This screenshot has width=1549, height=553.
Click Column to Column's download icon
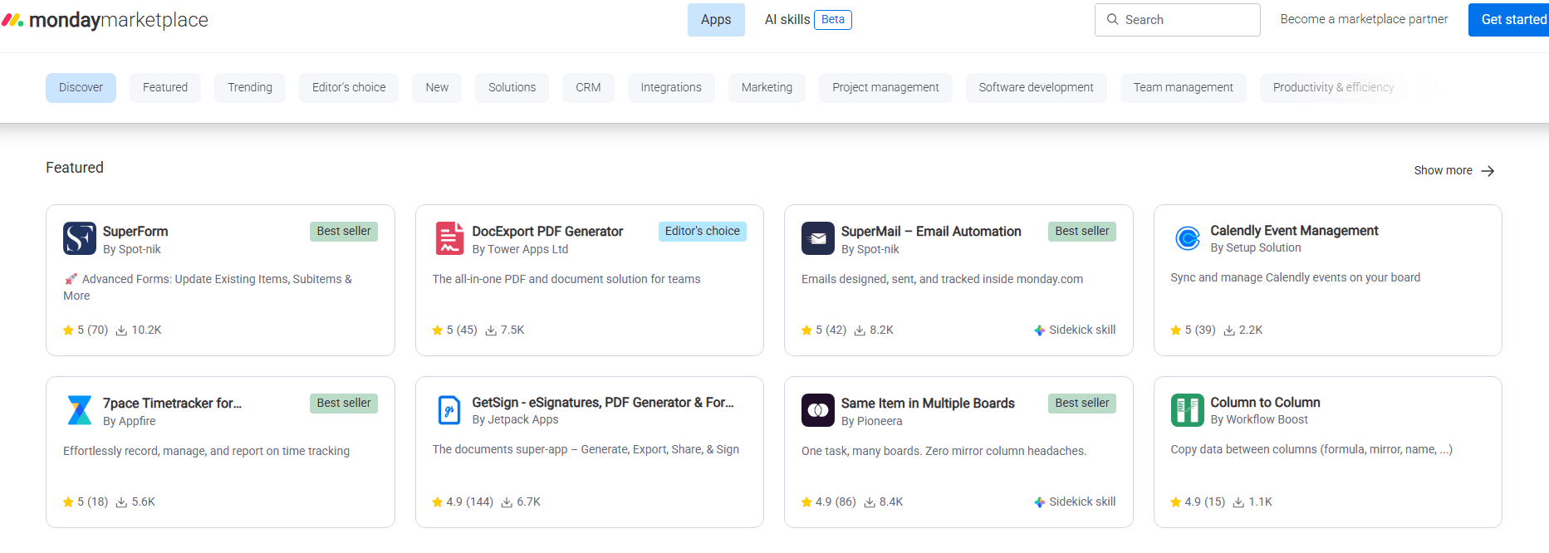(x=1238, y=502)
